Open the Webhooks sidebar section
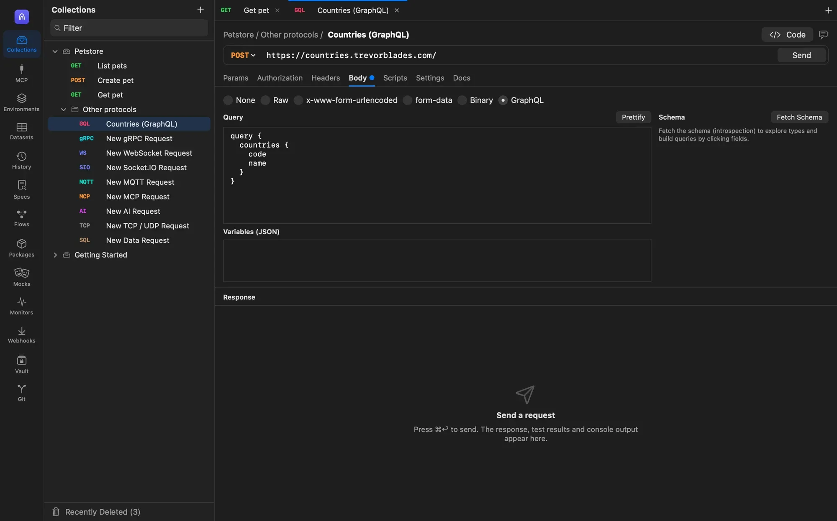Image resolution: width=837 pixels, height=521 pixels. pyautogui.click(x=21, y=335)
